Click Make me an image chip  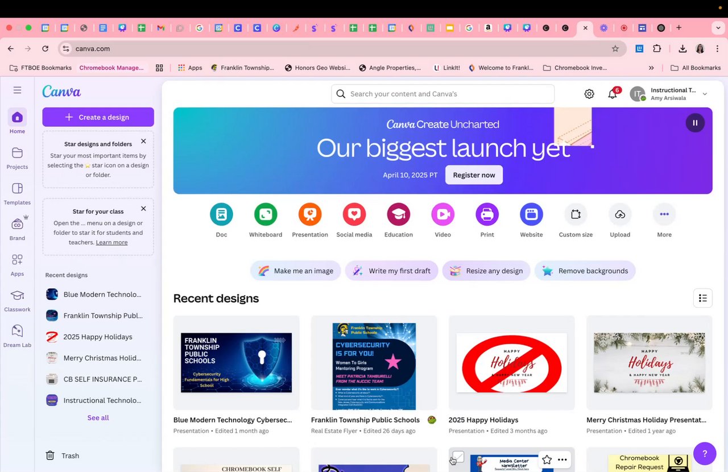tap(296, 271)
